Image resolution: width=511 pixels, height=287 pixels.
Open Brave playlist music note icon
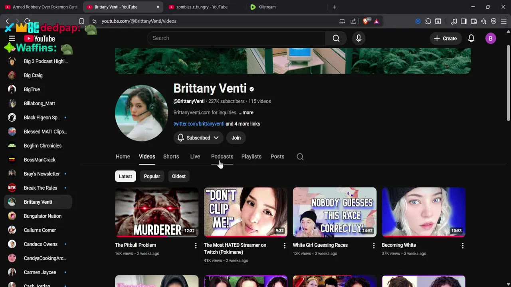[x=454, y=21]
